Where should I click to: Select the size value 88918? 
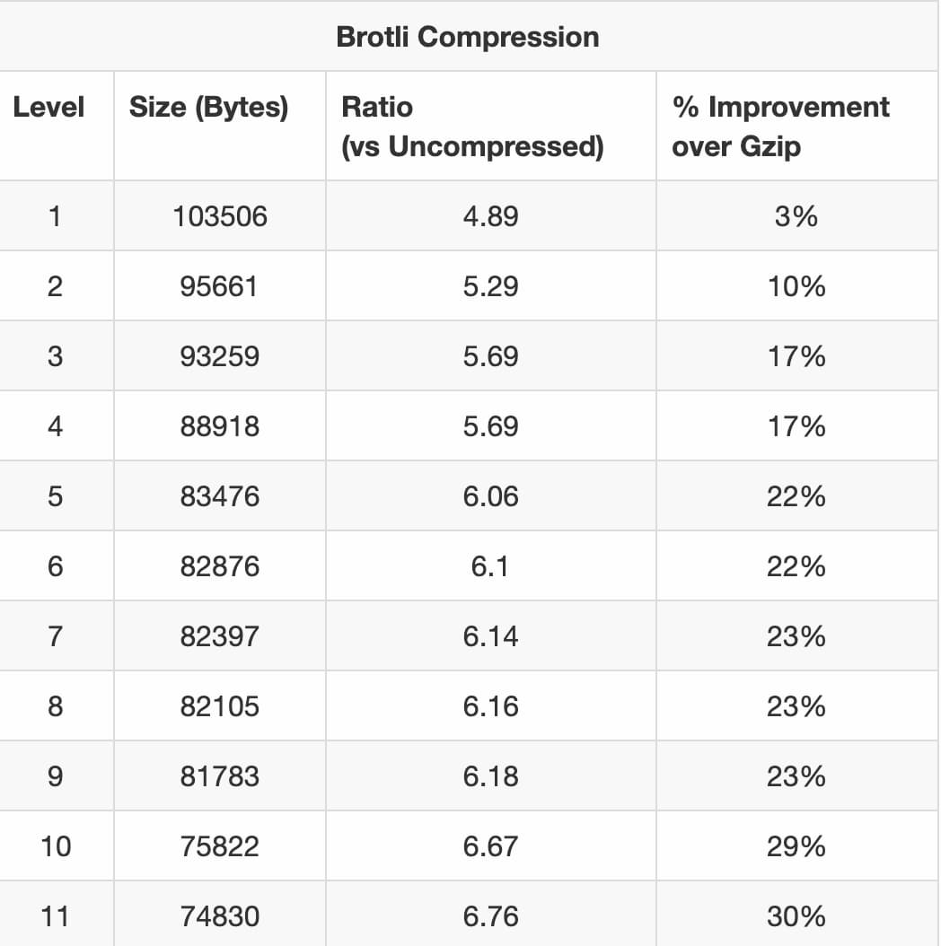(220, 426)
